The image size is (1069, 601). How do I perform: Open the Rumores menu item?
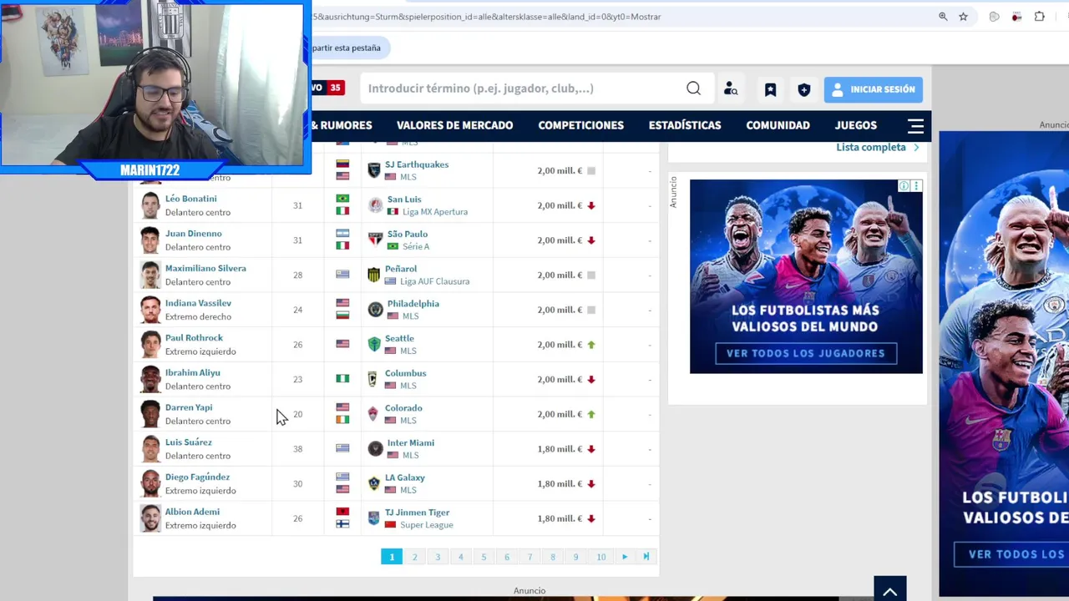click(x=342, y=125)
